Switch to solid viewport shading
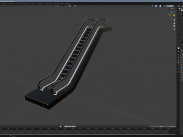 coord(169,6)
